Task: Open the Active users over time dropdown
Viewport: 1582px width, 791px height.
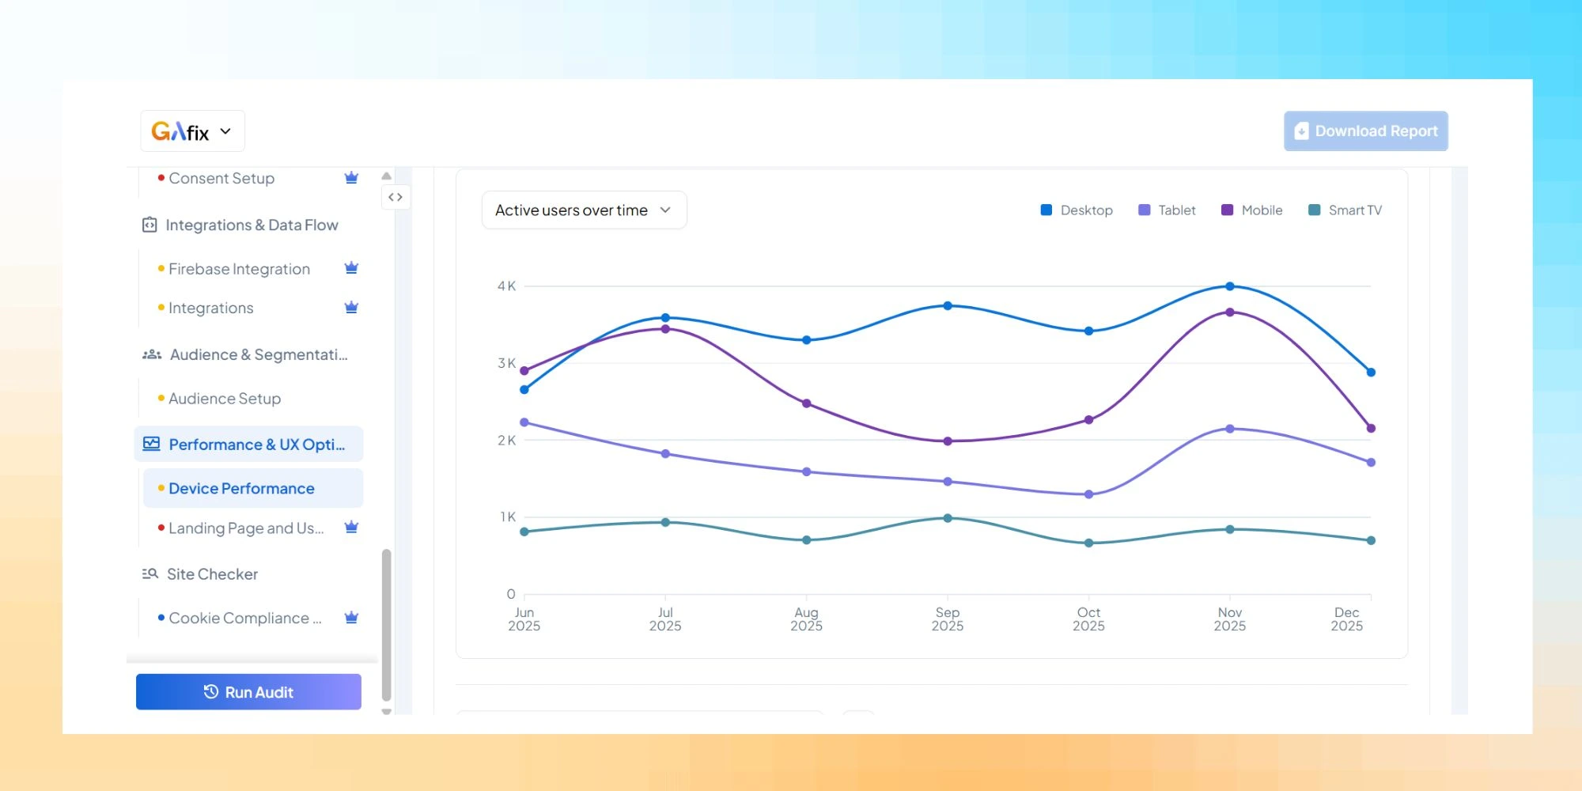Action: (x=584, y=210)
